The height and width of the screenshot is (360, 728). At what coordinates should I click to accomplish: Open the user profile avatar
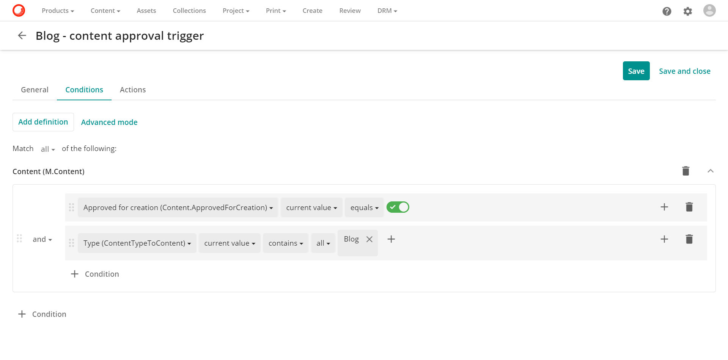tap(709, 10)
